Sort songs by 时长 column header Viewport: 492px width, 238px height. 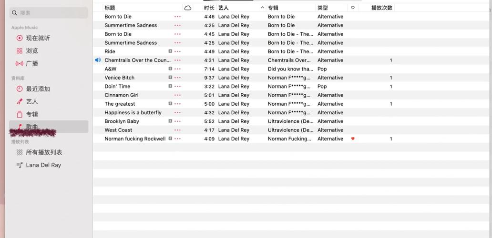point(209,8)
